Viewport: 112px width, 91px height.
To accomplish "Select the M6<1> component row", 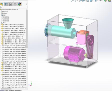I will 14,44.
